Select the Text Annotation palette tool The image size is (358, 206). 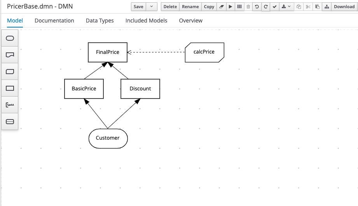coord(10,105)
